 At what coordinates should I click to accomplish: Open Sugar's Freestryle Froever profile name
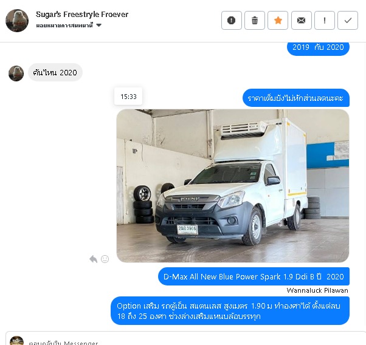tap(82, 15)
